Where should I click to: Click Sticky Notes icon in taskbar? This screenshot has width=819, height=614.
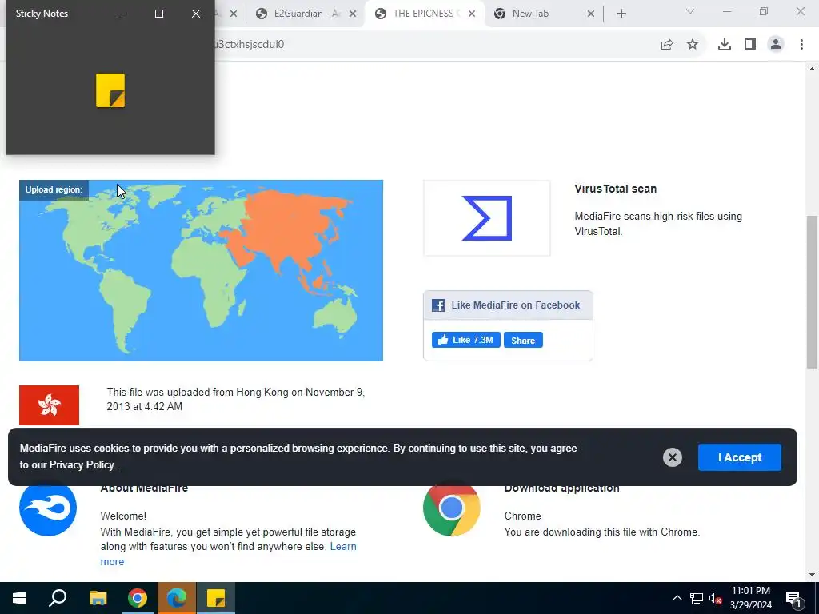[216, 598]
